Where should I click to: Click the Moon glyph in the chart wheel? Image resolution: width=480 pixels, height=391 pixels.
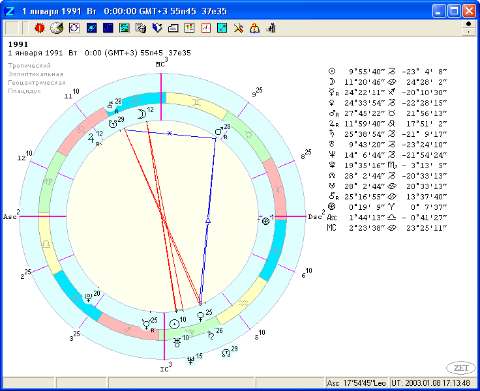pyautogui.click(x=141, y=114)
